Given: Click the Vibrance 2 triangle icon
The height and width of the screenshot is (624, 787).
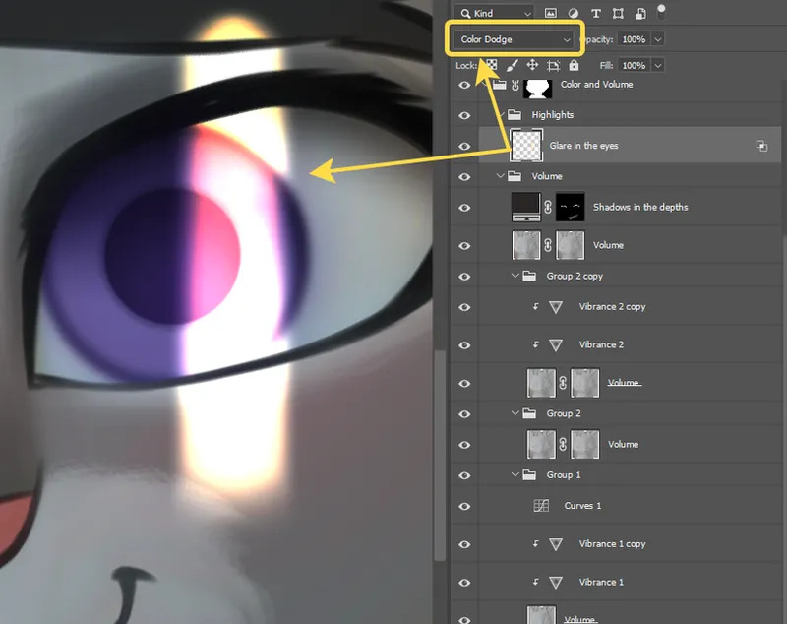Looking at the screenshot, I should [556, 344].
